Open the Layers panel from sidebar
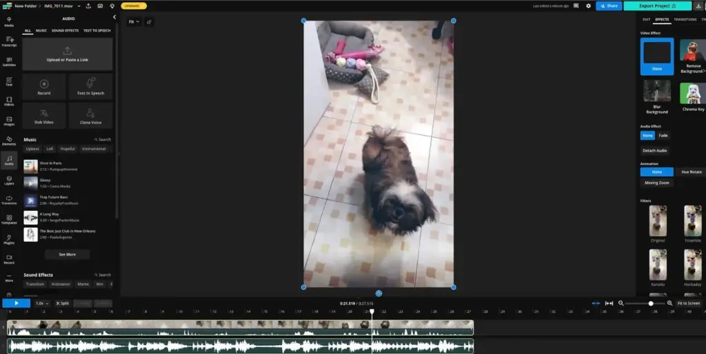Screen dimensions: 706x354 point(9,180)
